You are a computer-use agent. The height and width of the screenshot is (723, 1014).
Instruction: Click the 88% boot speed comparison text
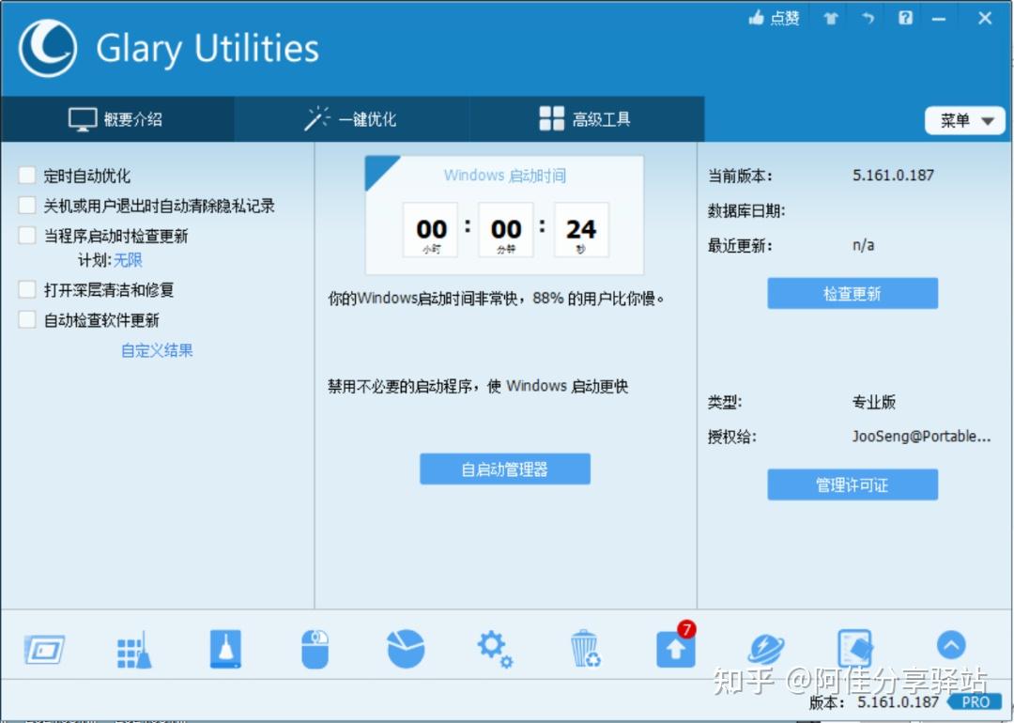point(497,299)
